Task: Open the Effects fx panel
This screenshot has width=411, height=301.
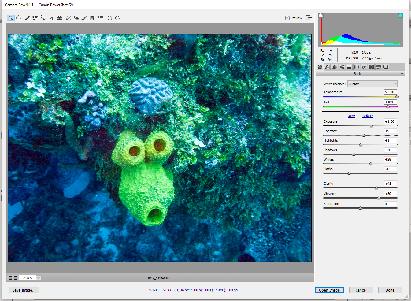Action: click(x=364, y=67)
